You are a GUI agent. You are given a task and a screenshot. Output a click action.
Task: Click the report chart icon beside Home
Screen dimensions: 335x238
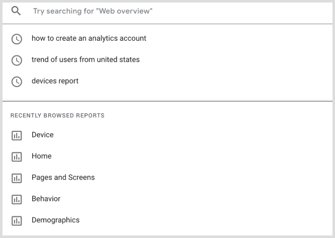(x=17, y=156)
